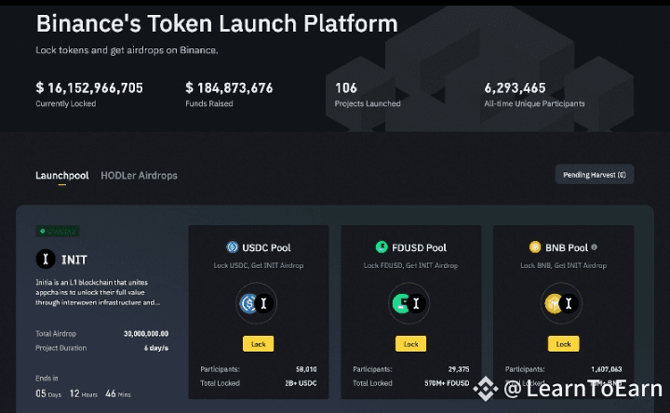Click the $ 184,873,676 Funds Raised figure
The width and height of the screenshot is (670, 413).
click(x=229, y=88)
